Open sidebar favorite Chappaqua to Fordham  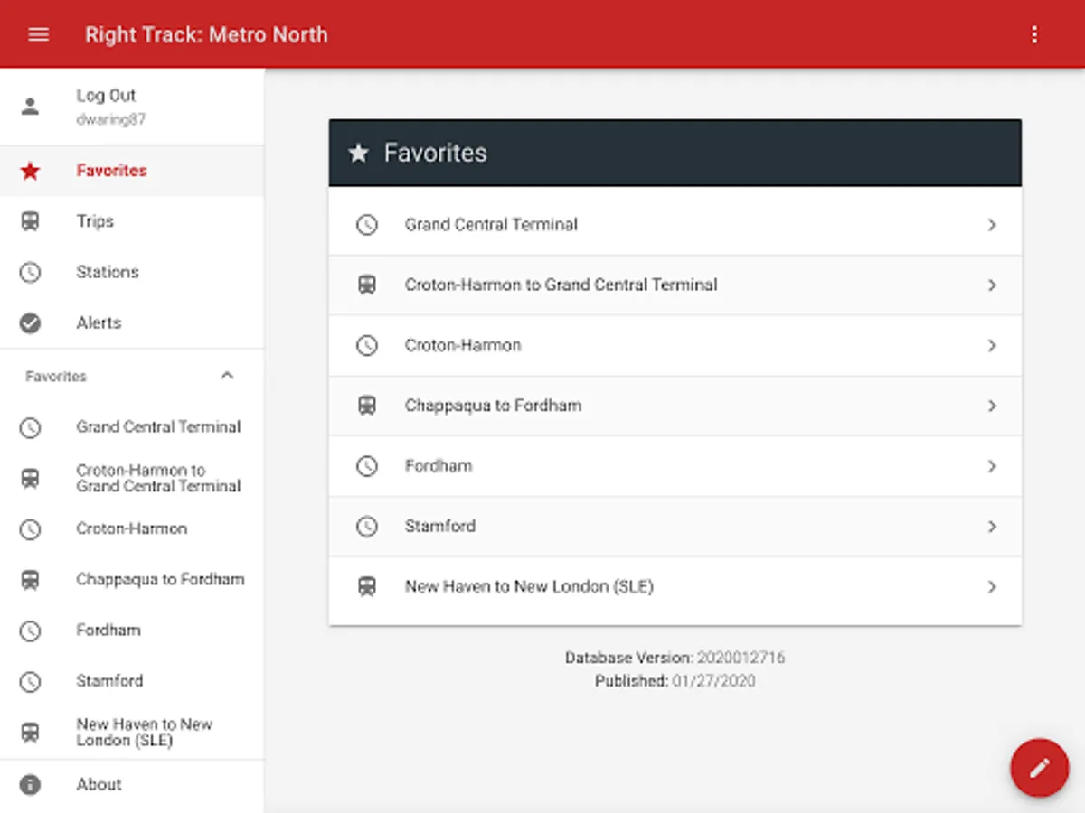click(132, 579)
